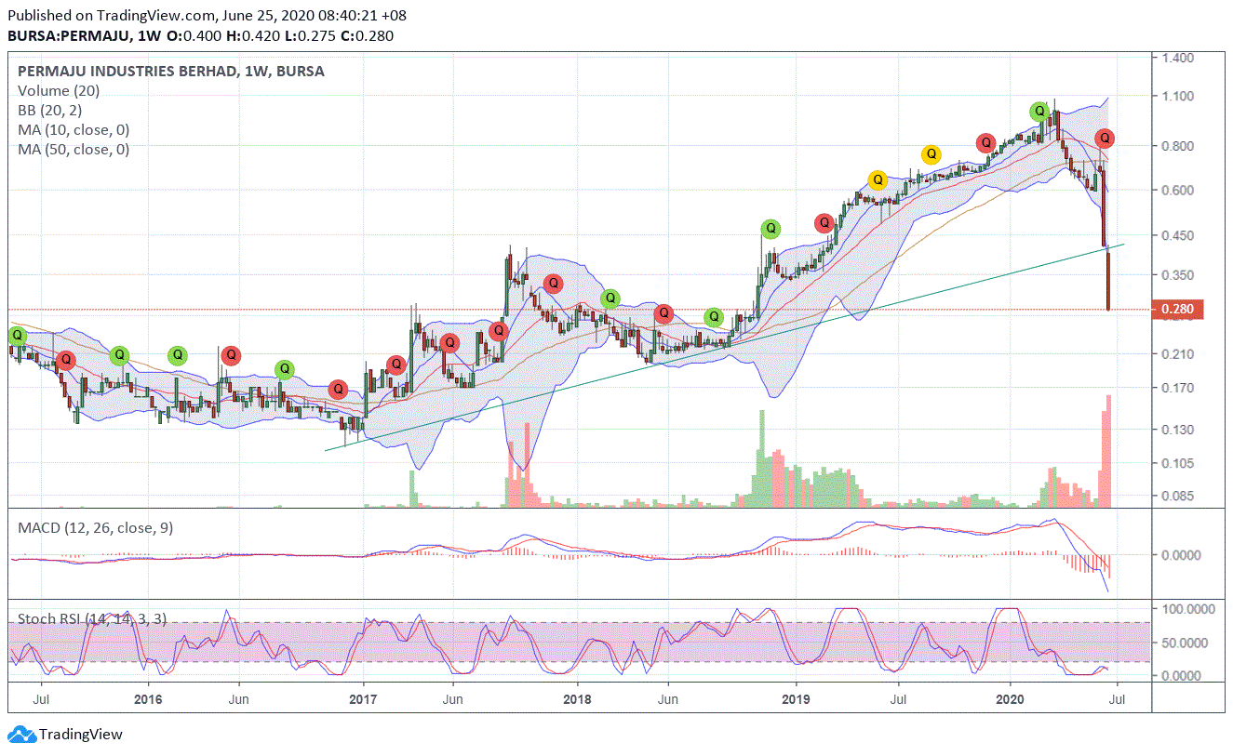Click the 1.100 price axis label
This screenshot has height=756, width=1233.
click(x=1177, y=97)
